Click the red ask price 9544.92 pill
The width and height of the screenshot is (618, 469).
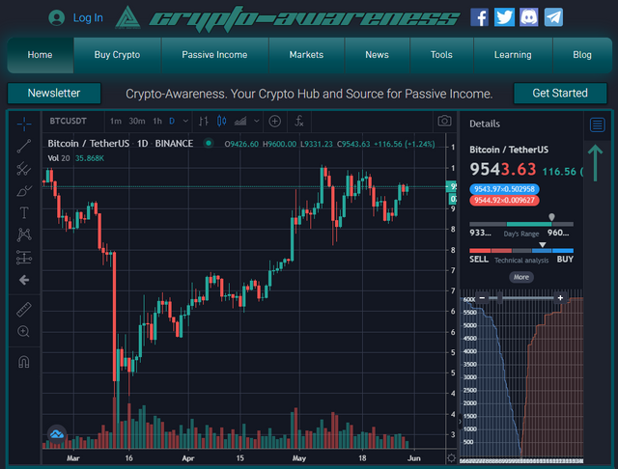pyautogui.click(x=504, y=200)
